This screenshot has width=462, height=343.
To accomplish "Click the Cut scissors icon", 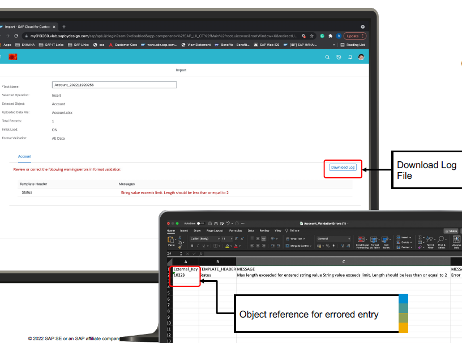I will pyautogui.click(x=179, y=238).
